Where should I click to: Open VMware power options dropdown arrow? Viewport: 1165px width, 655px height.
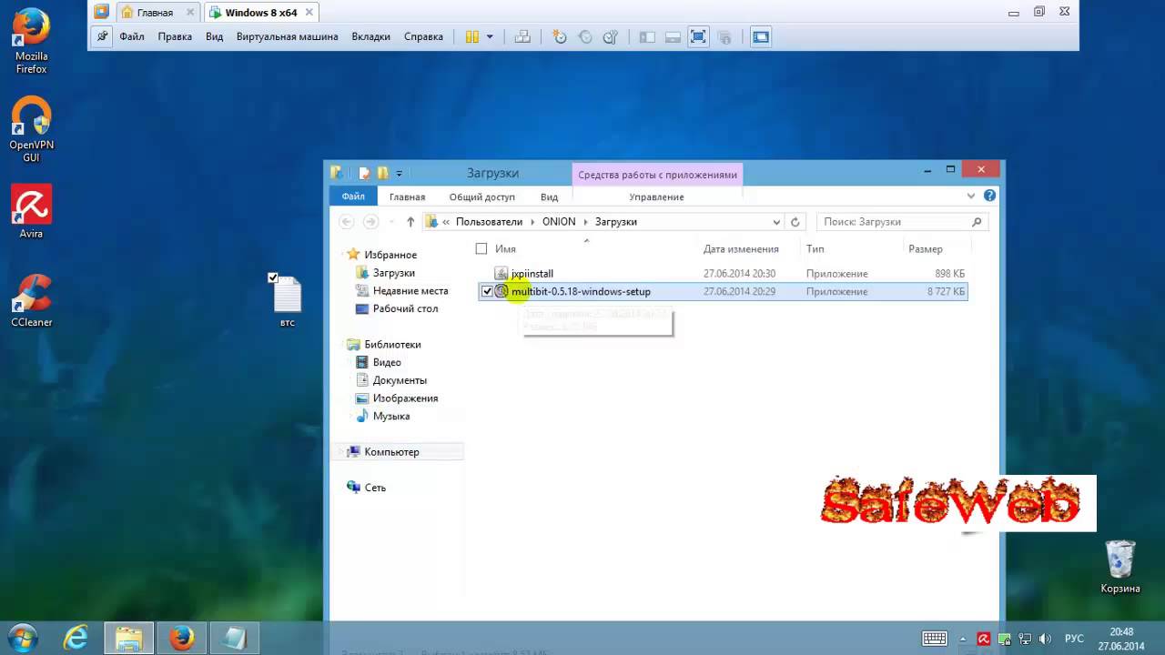(x=490, y=36)
